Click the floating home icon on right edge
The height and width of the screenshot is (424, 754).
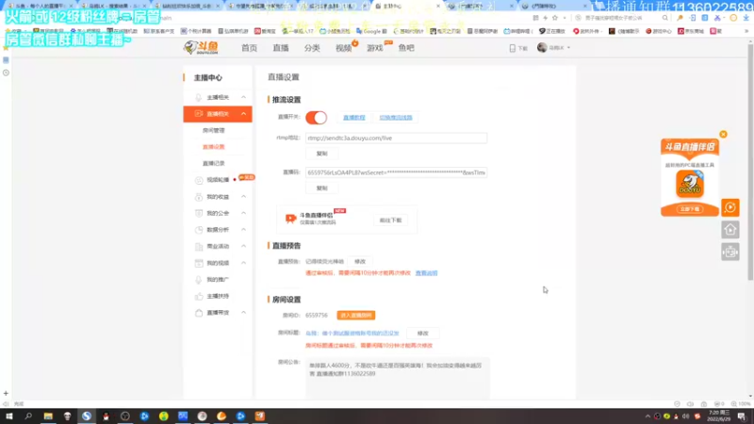[729, 230]
